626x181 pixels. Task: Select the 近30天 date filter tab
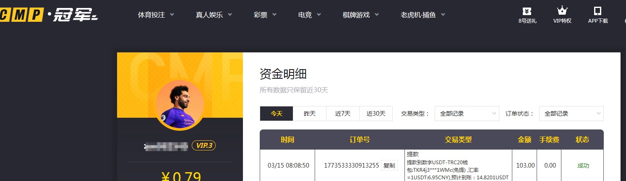coord(376,114)
